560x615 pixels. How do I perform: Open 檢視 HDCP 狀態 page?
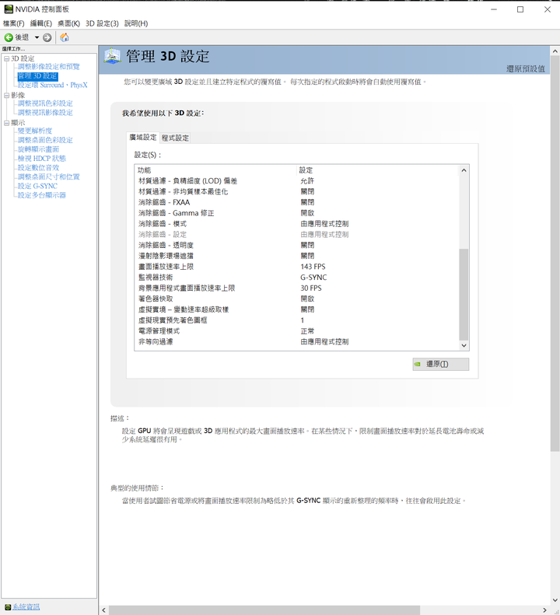pyautogui.click(x=41, y=158)
